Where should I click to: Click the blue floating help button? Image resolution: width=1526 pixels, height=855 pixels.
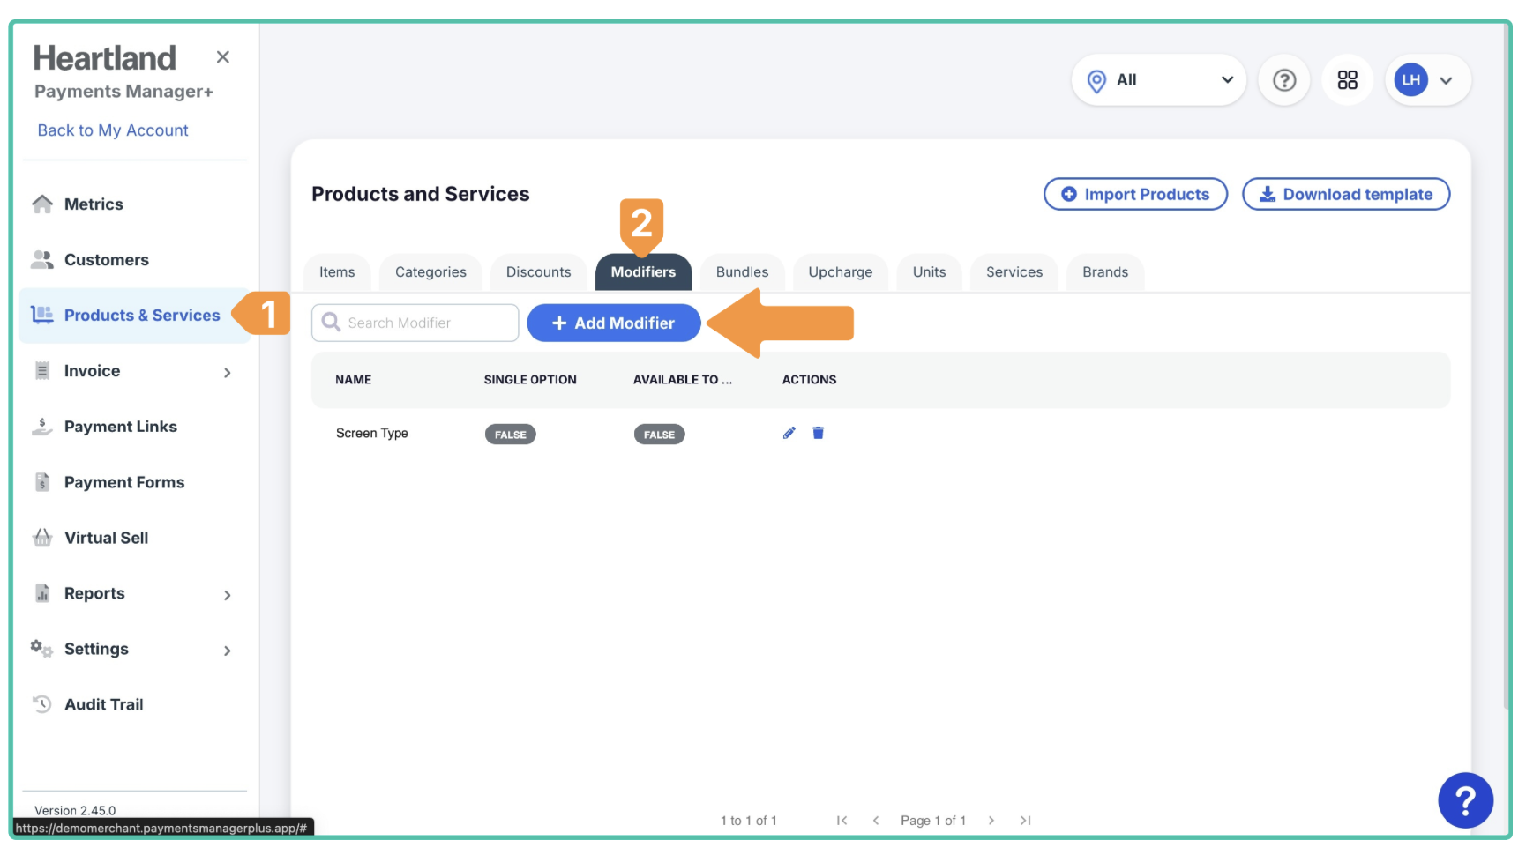click(x=1464, y=800)
